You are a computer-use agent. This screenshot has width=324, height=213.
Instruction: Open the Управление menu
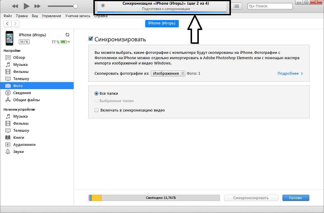[x=51, y=16]
